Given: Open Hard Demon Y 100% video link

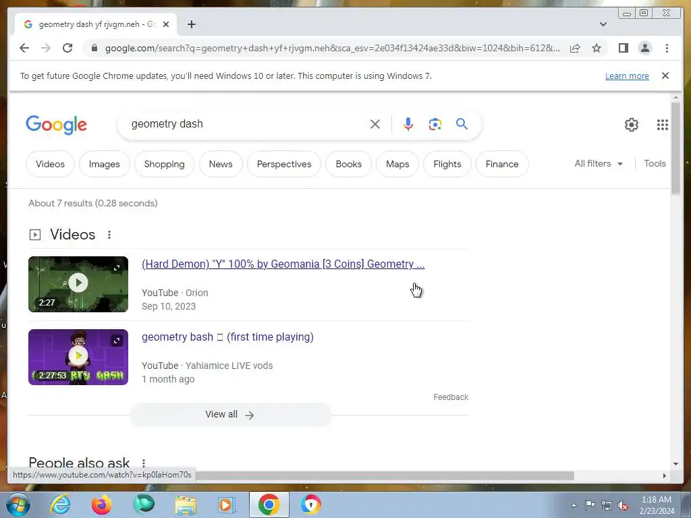Looking at the screenshot, I should 283,264.
